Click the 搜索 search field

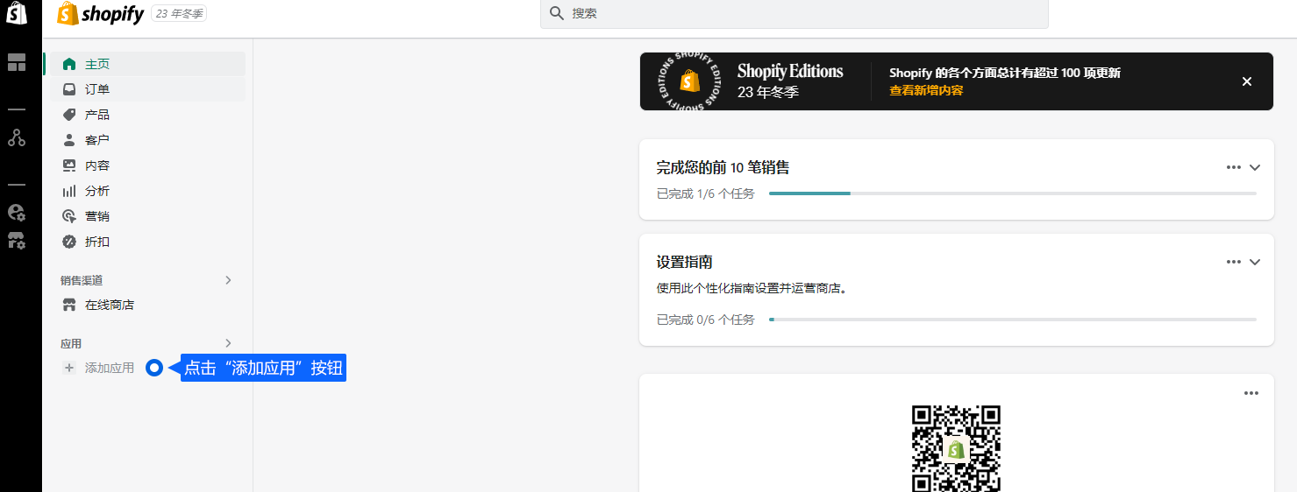tap(794, 14)
